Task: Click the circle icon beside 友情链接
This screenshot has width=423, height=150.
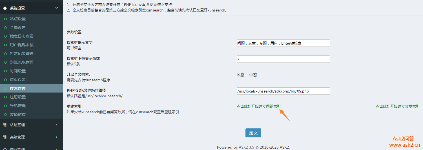Action: pos(5,114)
